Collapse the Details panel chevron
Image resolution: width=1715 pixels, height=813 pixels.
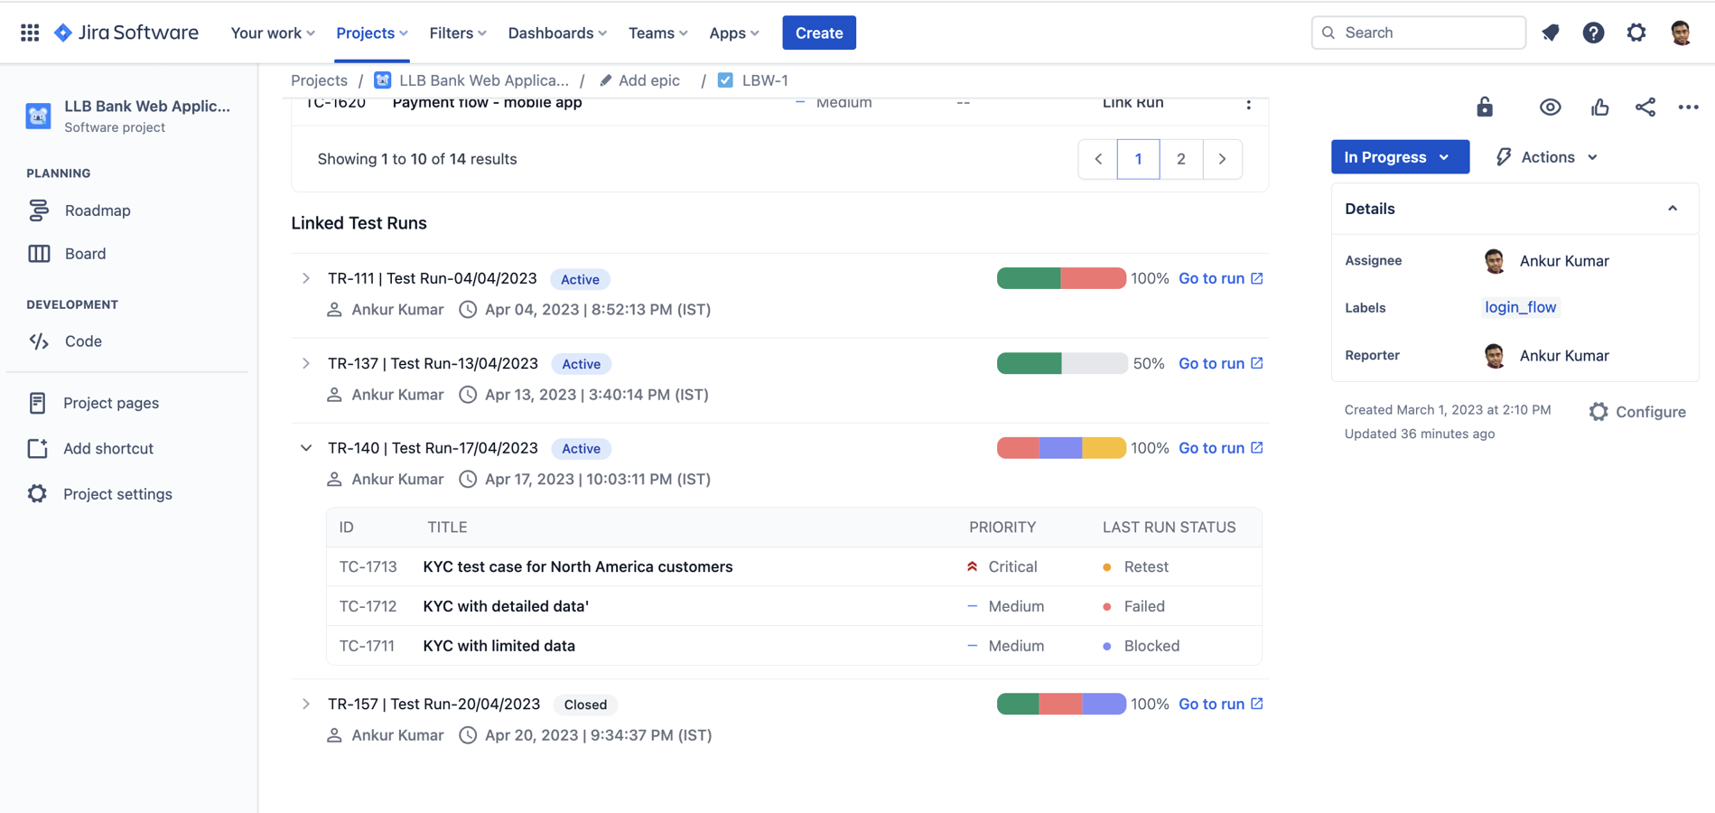coord(1673,209)
